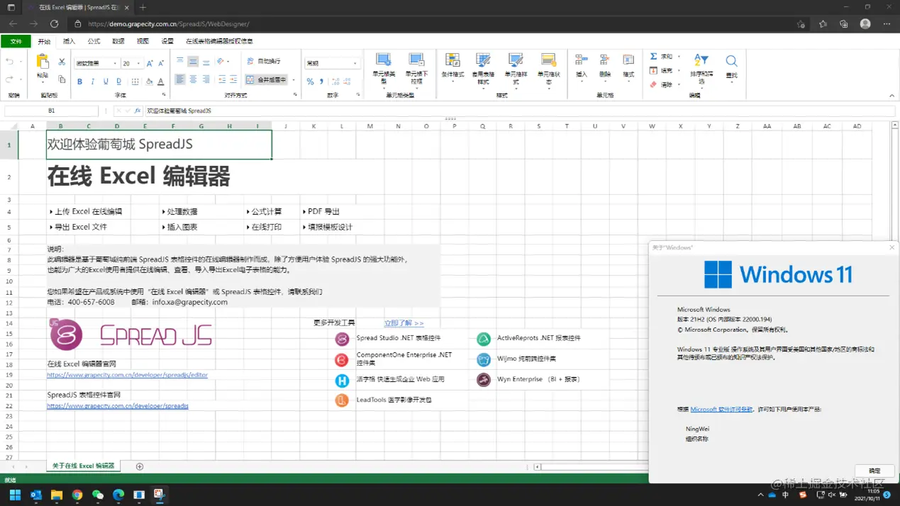Screen dimensions: 900x506
Task: Click the fx insert function icon
Action: [x=138, y=111]
